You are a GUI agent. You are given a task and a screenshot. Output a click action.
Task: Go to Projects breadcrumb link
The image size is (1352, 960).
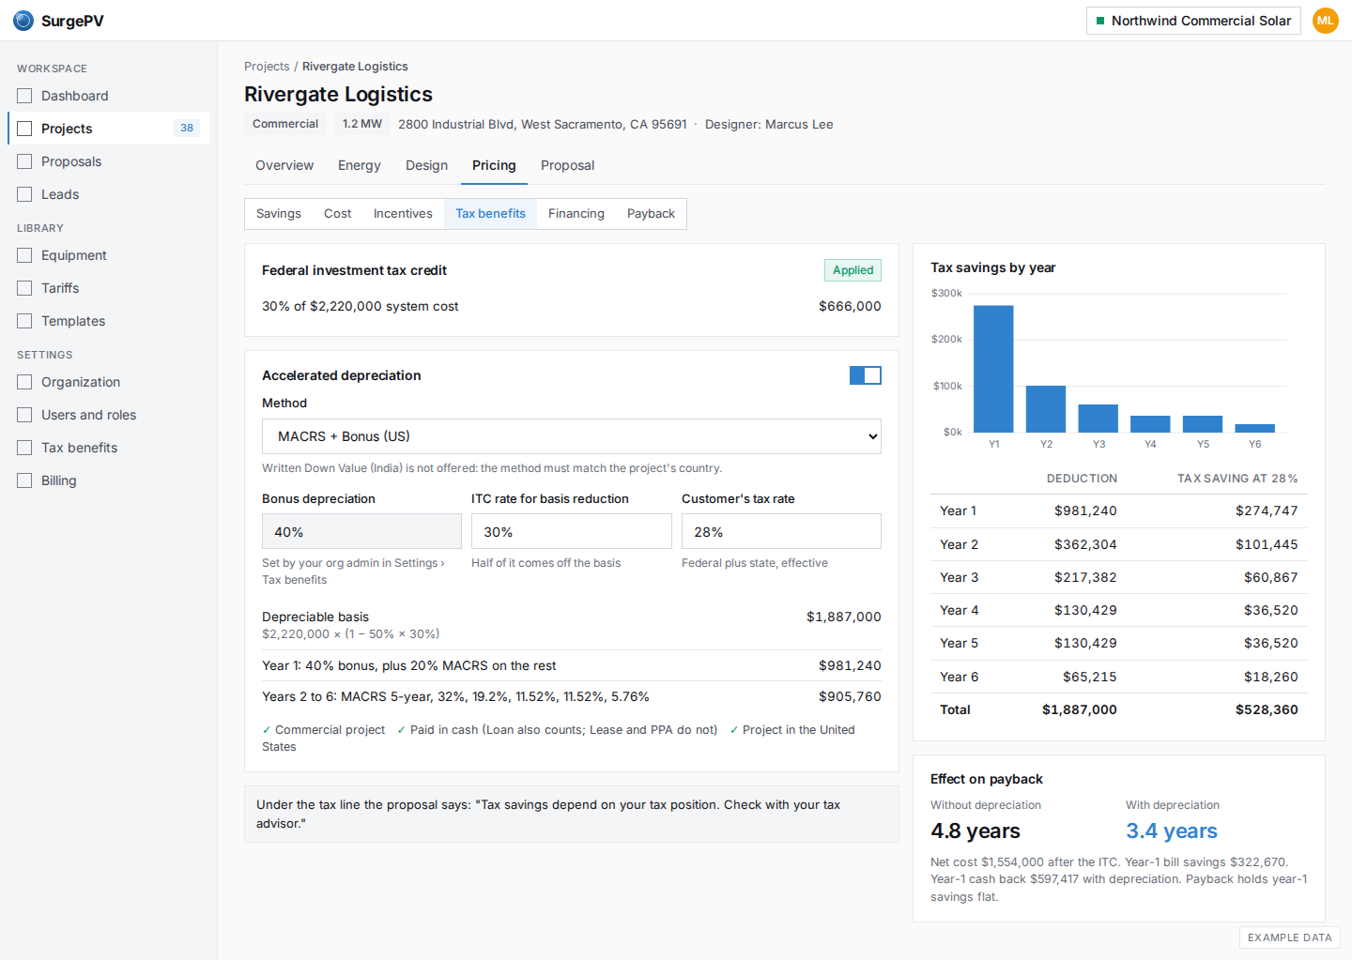pyautogui.click(x=267, y=67)
